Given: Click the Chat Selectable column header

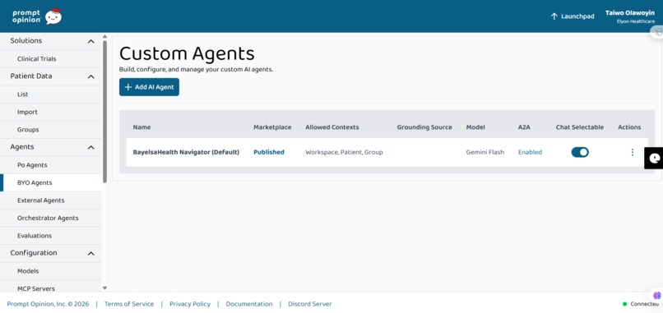Looking at the screenshot, I should click(x=580, y=127).
